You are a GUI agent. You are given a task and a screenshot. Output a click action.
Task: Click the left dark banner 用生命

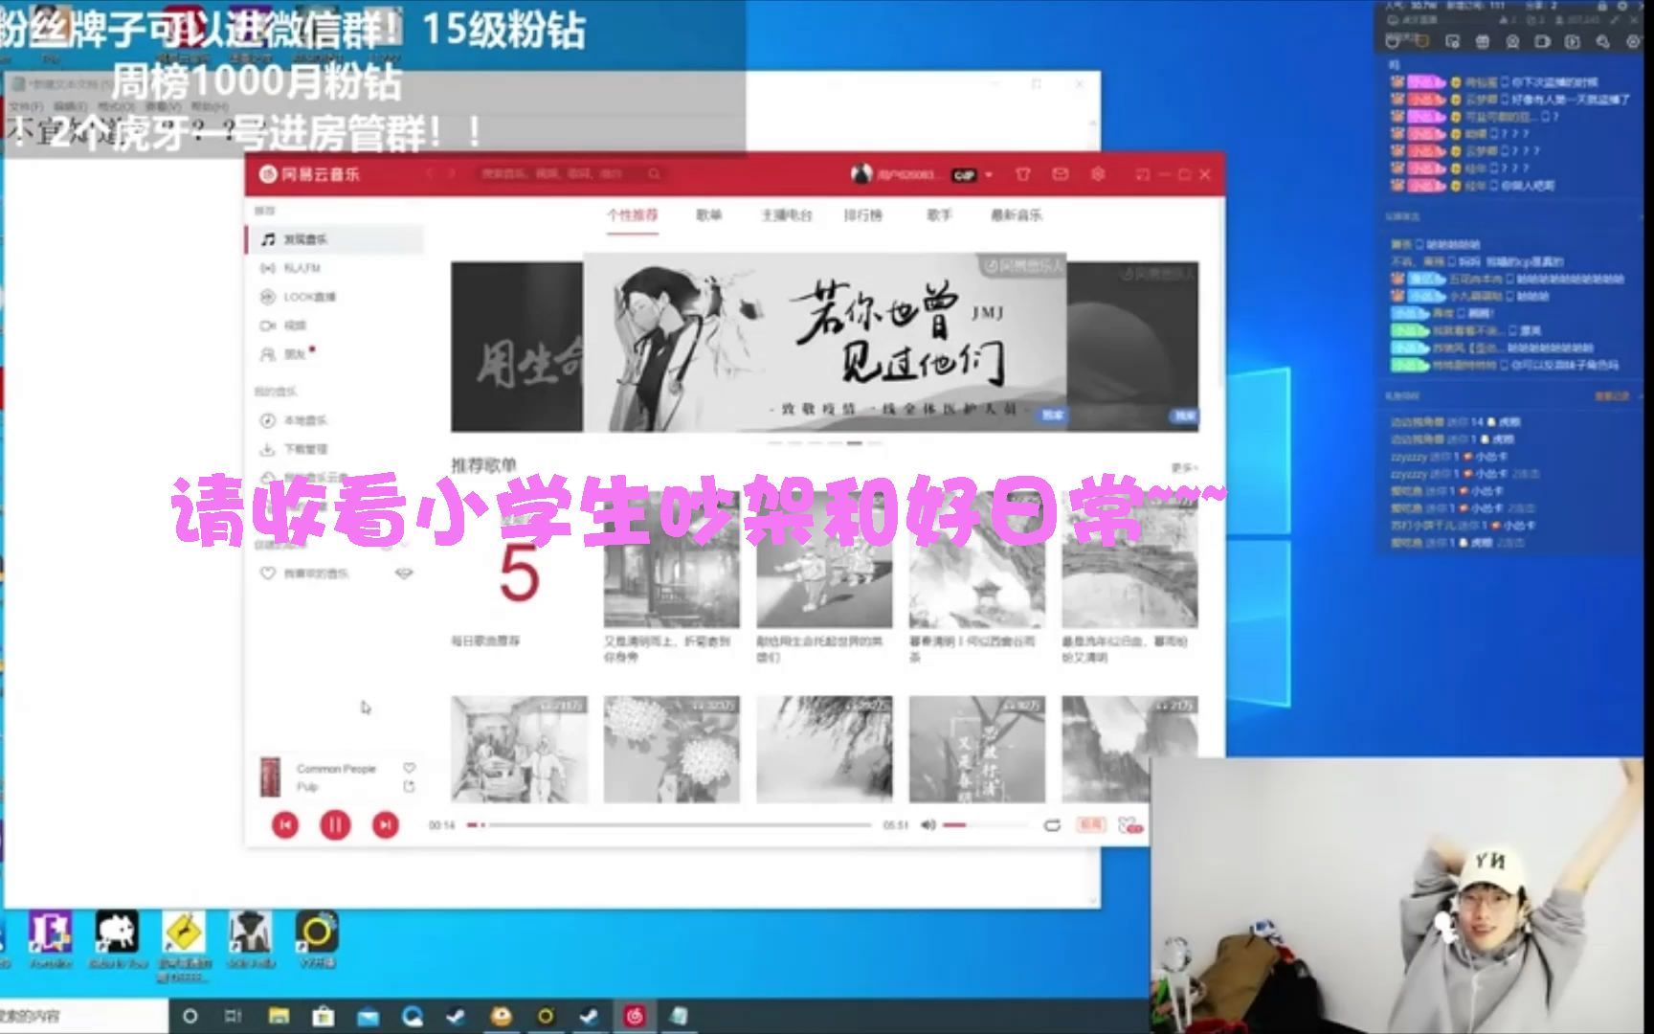[517, 347]
